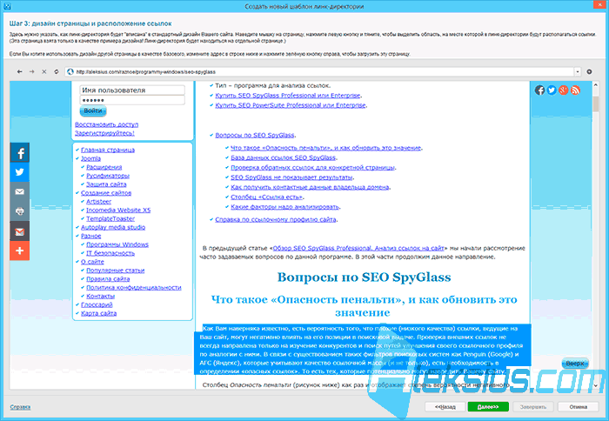Viewport: 609px width, 421px height.
Task: Open Incomedia Website X5 menu link
Action: 118,210
